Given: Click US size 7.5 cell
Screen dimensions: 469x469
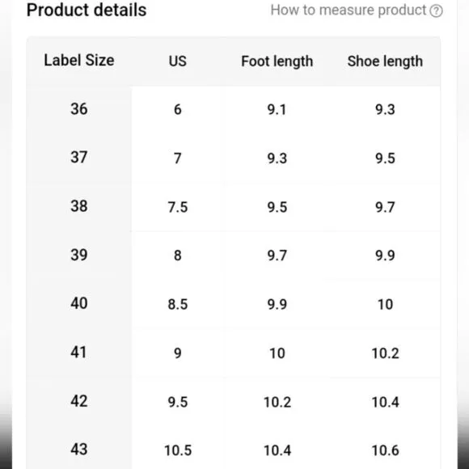Looking at the screenshot, I should [178, 207].
